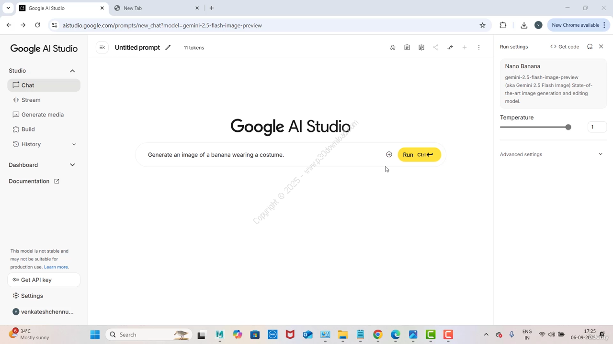Image resolution: width=613 pixels, height=344 pixels.
Task: Open Dell app from taskbar
Action: 272,334
